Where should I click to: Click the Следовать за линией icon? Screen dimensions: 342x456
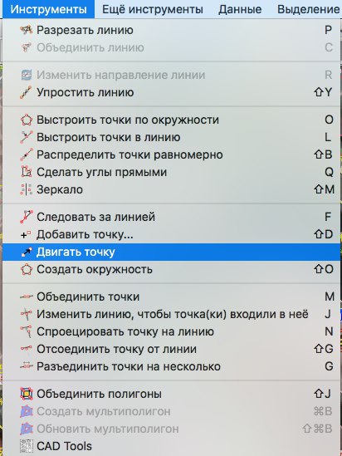tap(27, 217)
